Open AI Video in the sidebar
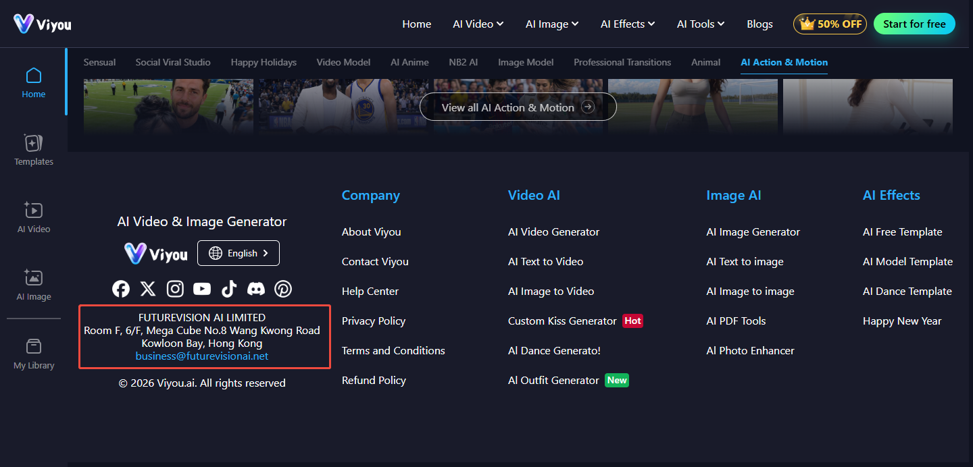Screen dimensions: 973x467 tap(34, 217)
